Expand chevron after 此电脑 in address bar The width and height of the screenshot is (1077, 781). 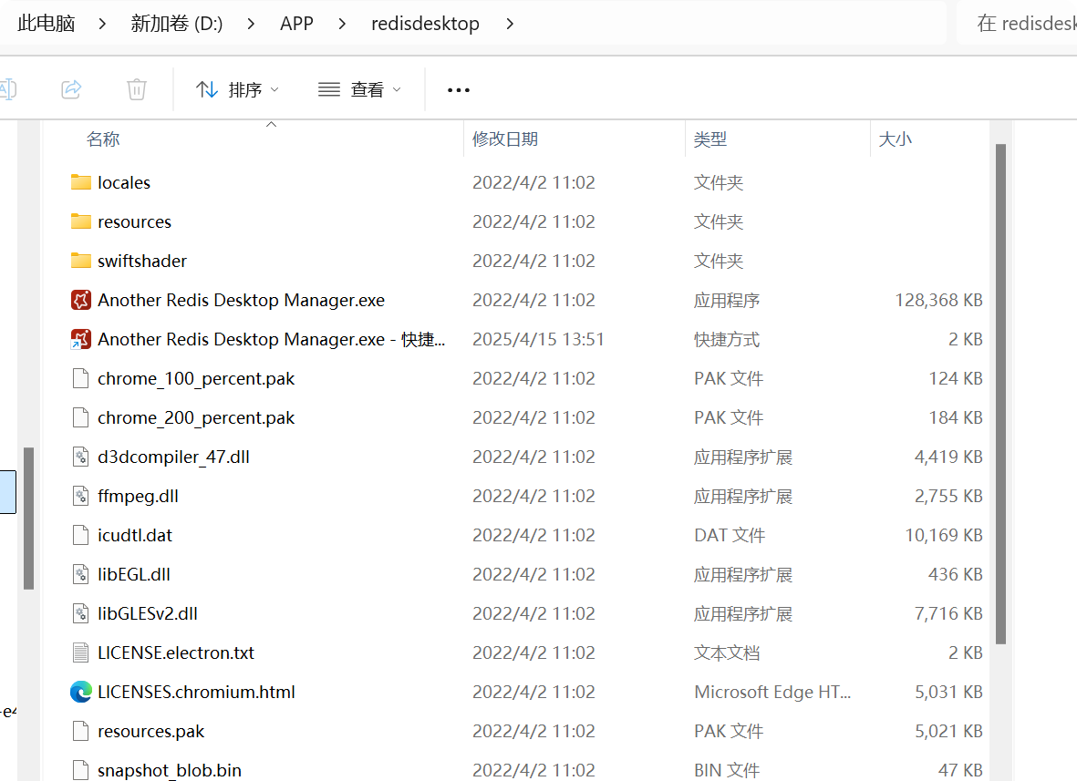click(102, 24)
